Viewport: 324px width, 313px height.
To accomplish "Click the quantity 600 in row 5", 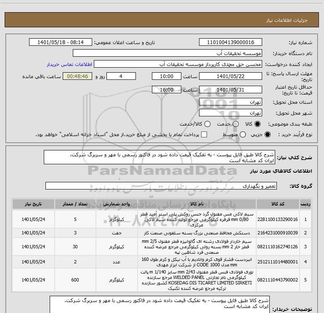I will pos(75,280).
